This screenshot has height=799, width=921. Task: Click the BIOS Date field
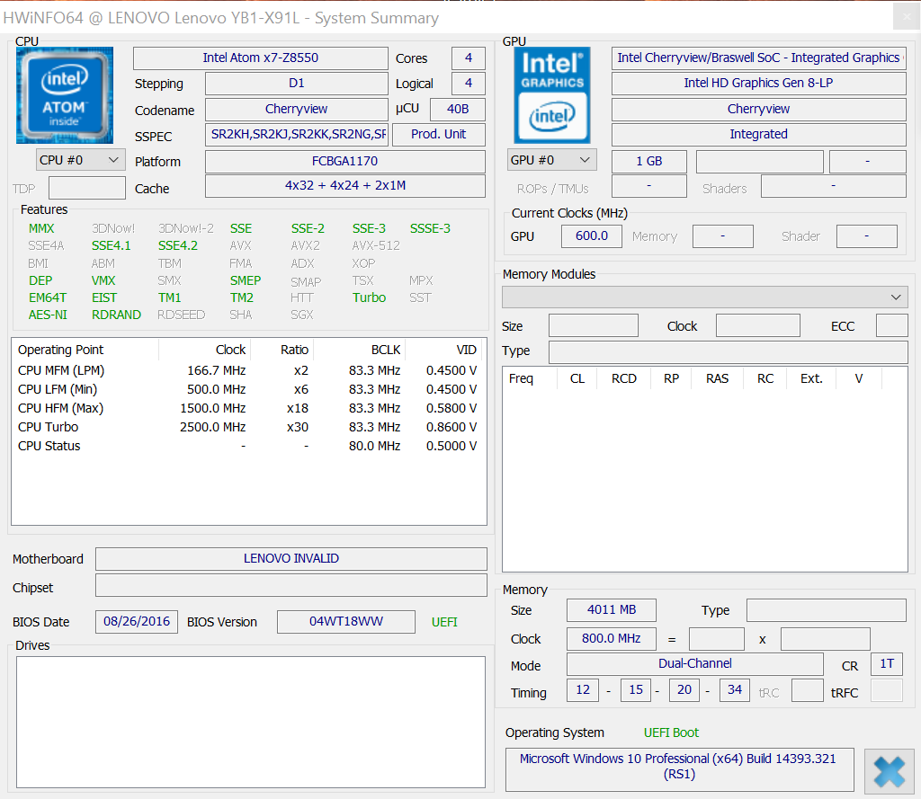(136, 622)
